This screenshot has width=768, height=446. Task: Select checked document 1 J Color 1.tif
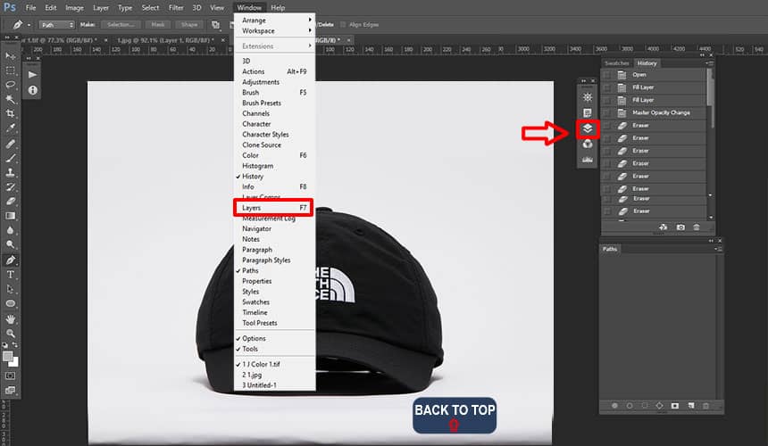coord(274,364)
